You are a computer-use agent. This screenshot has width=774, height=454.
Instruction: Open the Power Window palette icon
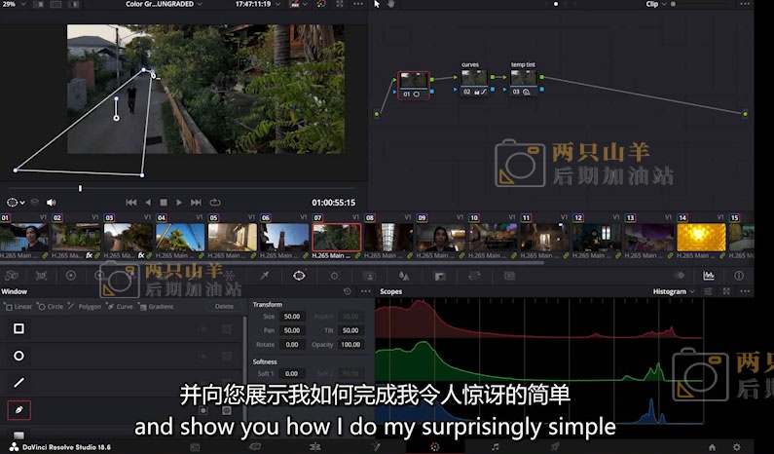pos(299,277)
